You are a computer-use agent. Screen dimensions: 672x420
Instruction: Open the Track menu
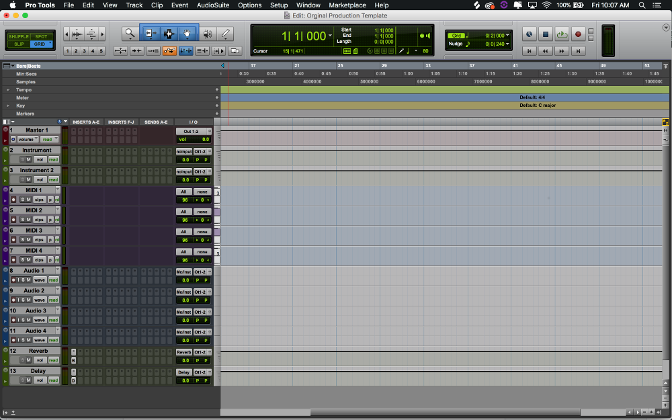[x=134, y=5]
